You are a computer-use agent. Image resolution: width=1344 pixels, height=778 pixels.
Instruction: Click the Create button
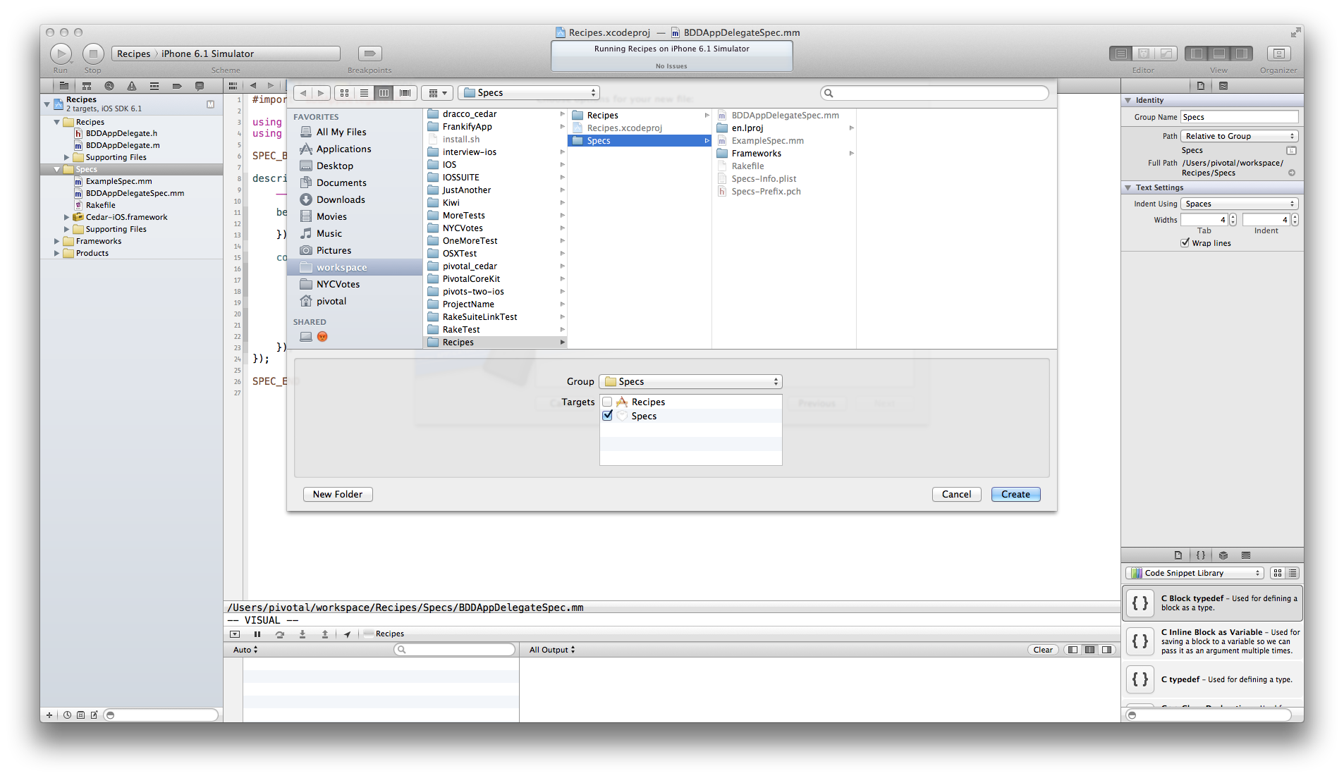click(x=1015, y=495)
